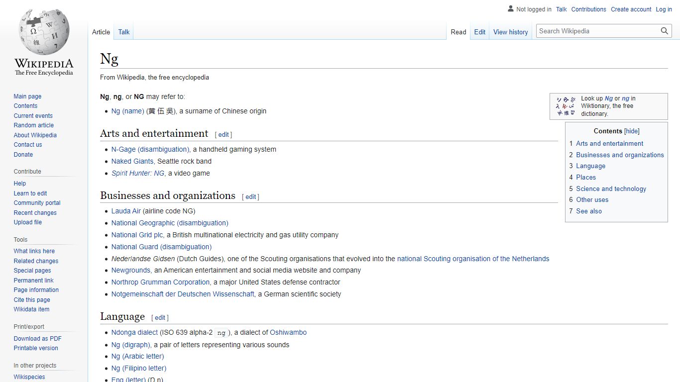
Task: Open Related changes tool
Action: (36, 261)
